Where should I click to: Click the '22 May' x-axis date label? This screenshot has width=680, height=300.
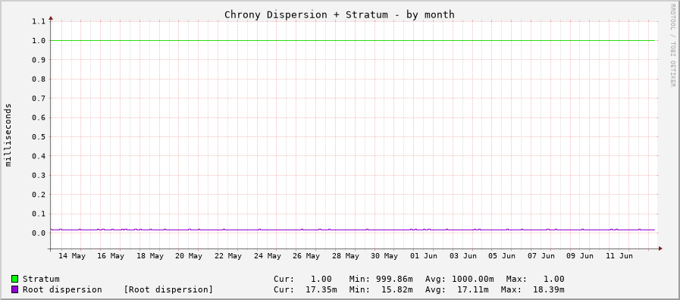[x=228, y=256]
